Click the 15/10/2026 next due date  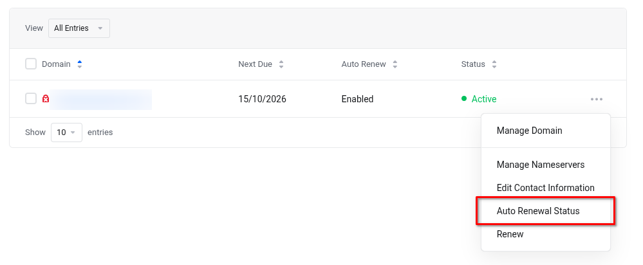click(x=262, y=99)
